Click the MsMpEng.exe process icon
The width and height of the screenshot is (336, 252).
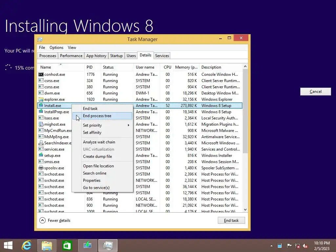[41, 137]
